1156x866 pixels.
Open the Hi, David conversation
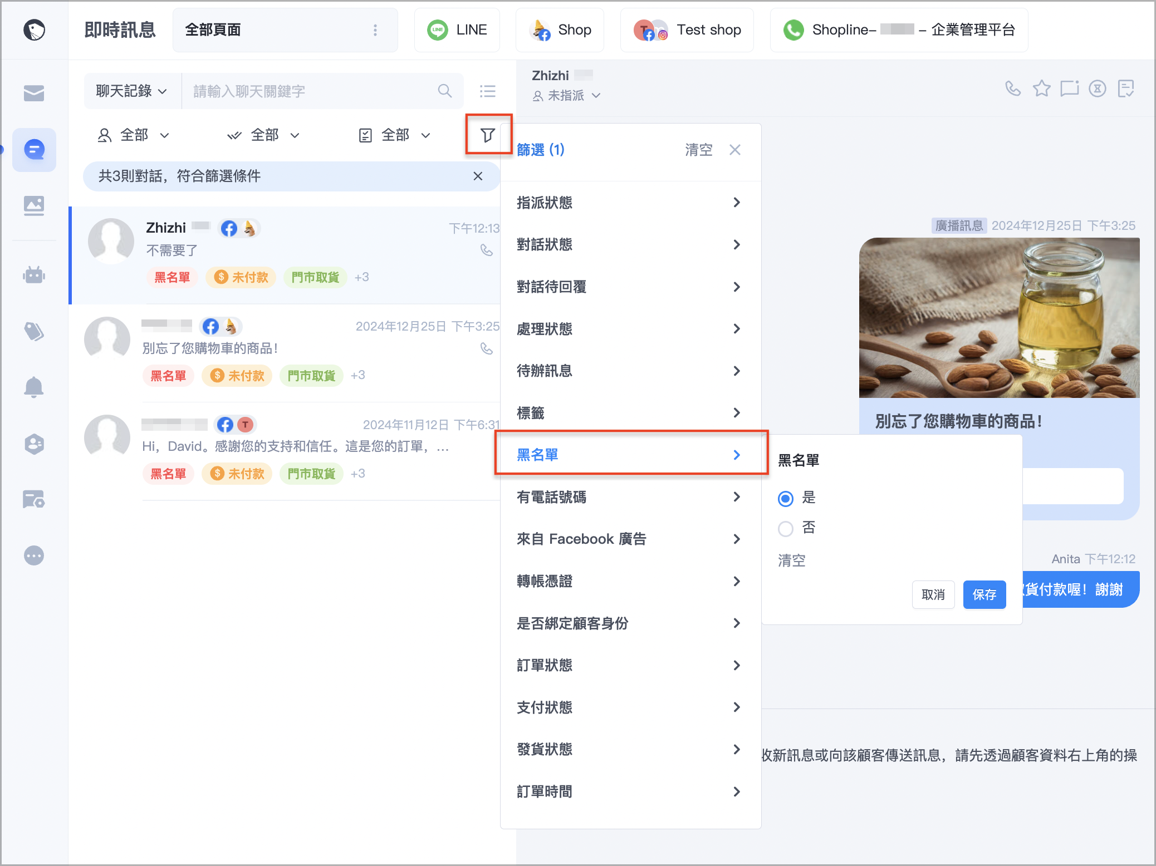285,451
